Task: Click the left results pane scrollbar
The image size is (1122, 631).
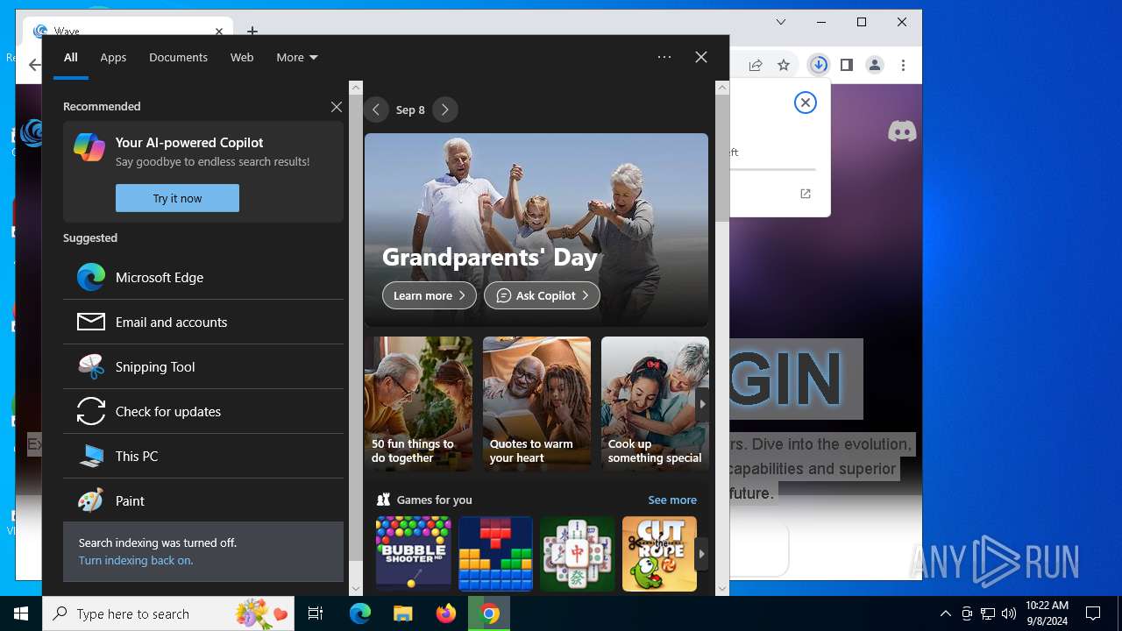Action: (355, 328)
